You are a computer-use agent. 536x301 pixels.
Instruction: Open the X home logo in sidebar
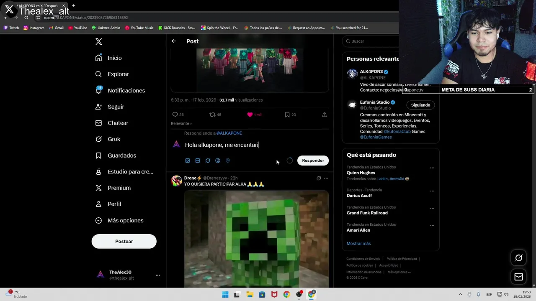[x=99, y=41]
